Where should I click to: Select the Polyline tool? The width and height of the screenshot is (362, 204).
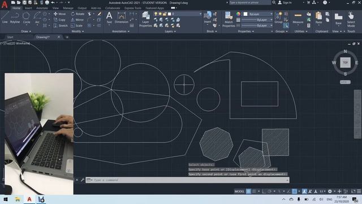pyautogui.click(x=15, y=18)
